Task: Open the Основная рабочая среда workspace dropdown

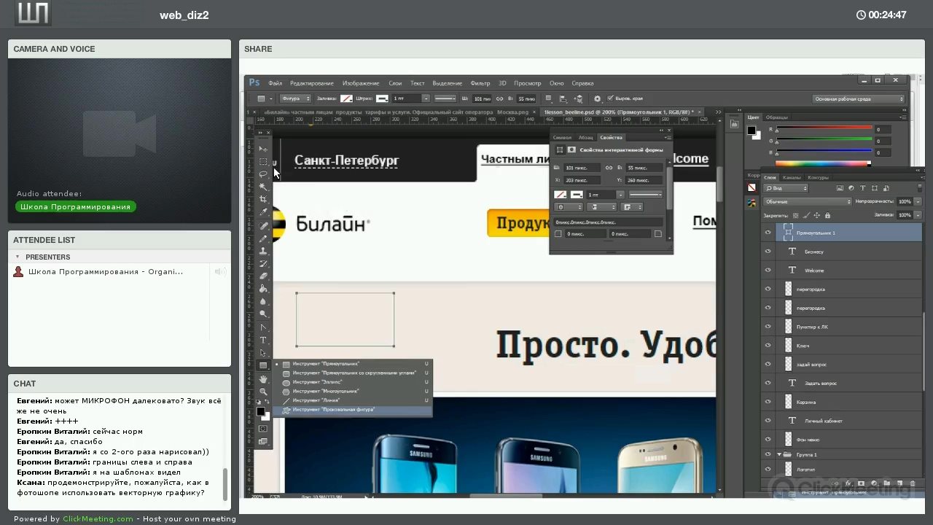Action: (859, 98)
